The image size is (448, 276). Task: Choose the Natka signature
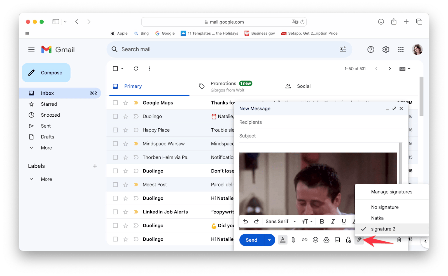coord(392,218)
